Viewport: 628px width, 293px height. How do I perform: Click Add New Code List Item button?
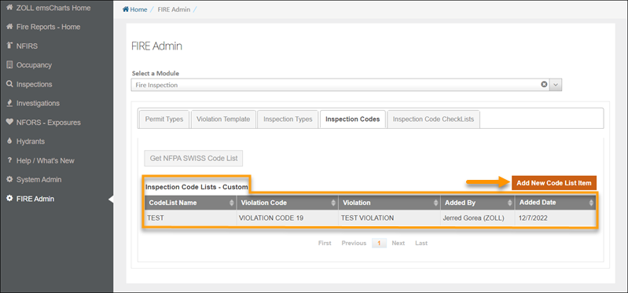tap(554, 183)
